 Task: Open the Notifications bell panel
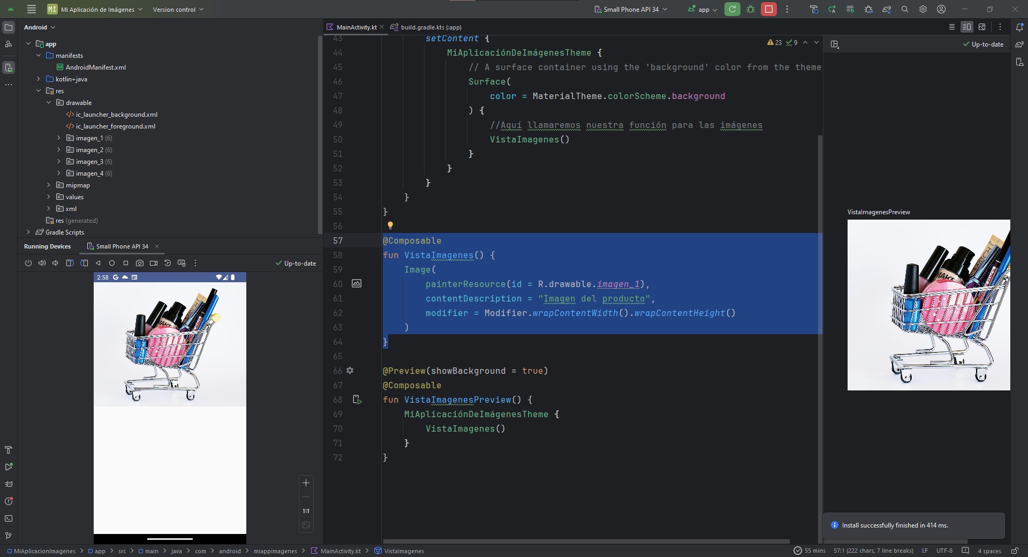click(1019, 27)
